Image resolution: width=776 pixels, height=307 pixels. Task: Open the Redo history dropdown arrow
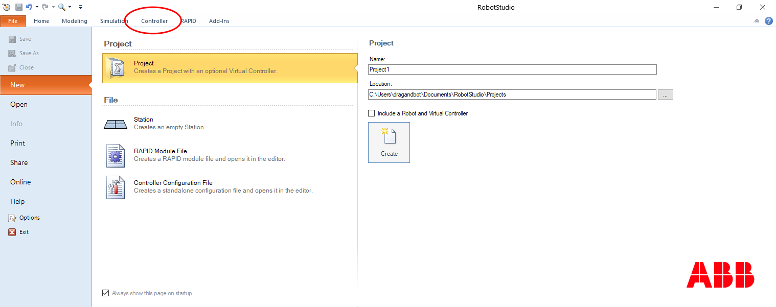(x=53, y=7)
